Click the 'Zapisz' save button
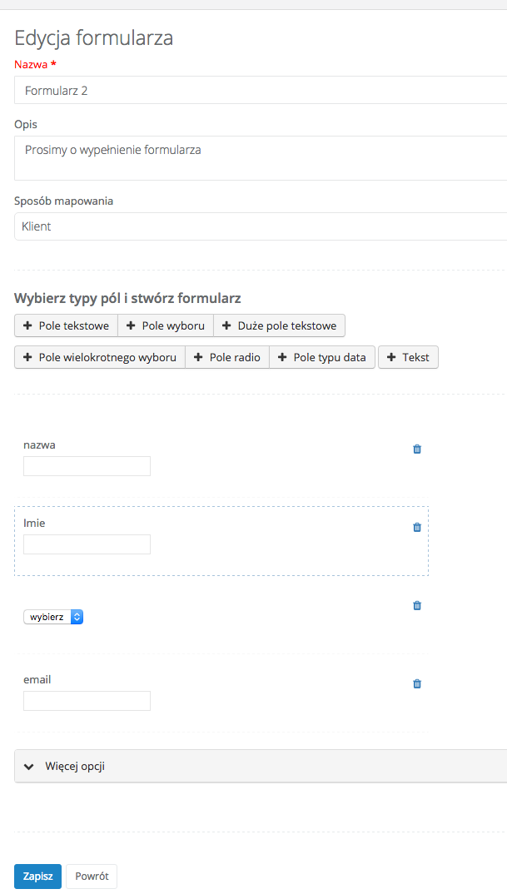507x894 pixels. click(37, 876)
